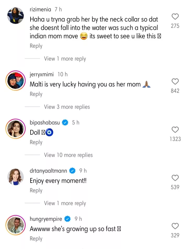The height and width of the screenshot is (249, 188).
Task: Like bipashabasu's Doll comment
Action: click(175, 130)
